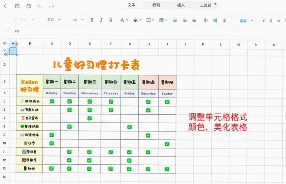286x184 pixels.
Task: Click the Wednesday label cell
Action: pyautogui.click(x=90, y=93)
